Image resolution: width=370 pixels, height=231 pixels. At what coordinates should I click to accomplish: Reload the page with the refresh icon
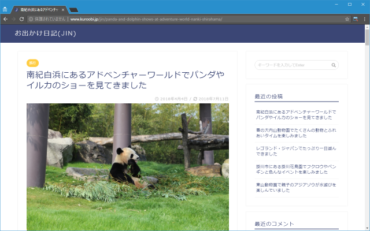point(23,19)
